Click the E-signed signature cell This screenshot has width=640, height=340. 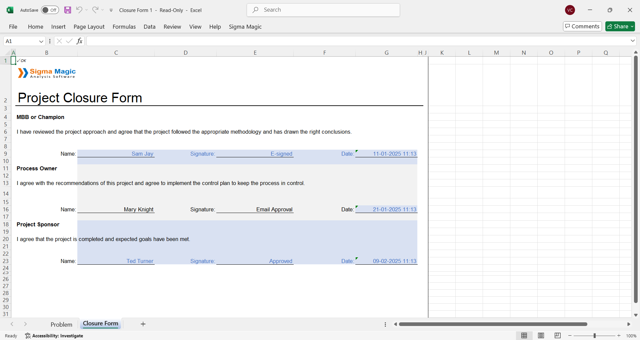(255, 154)
